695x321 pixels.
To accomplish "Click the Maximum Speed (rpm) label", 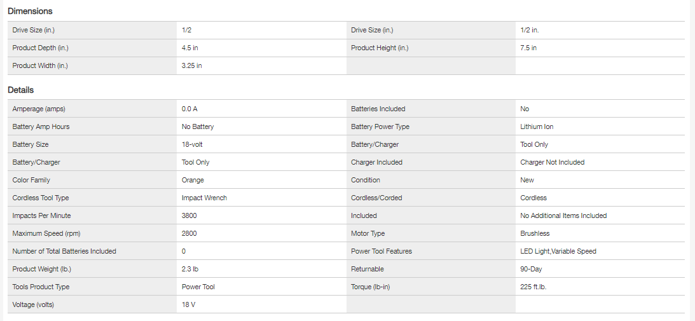I will click(46, 233).
